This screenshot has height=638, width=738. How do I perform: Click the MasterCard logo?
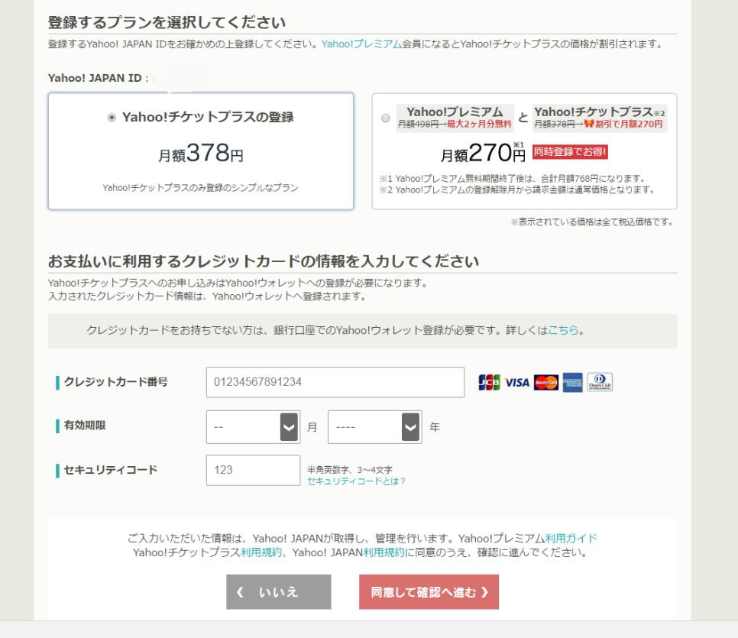pyautogui.click(x=546, y=382)
